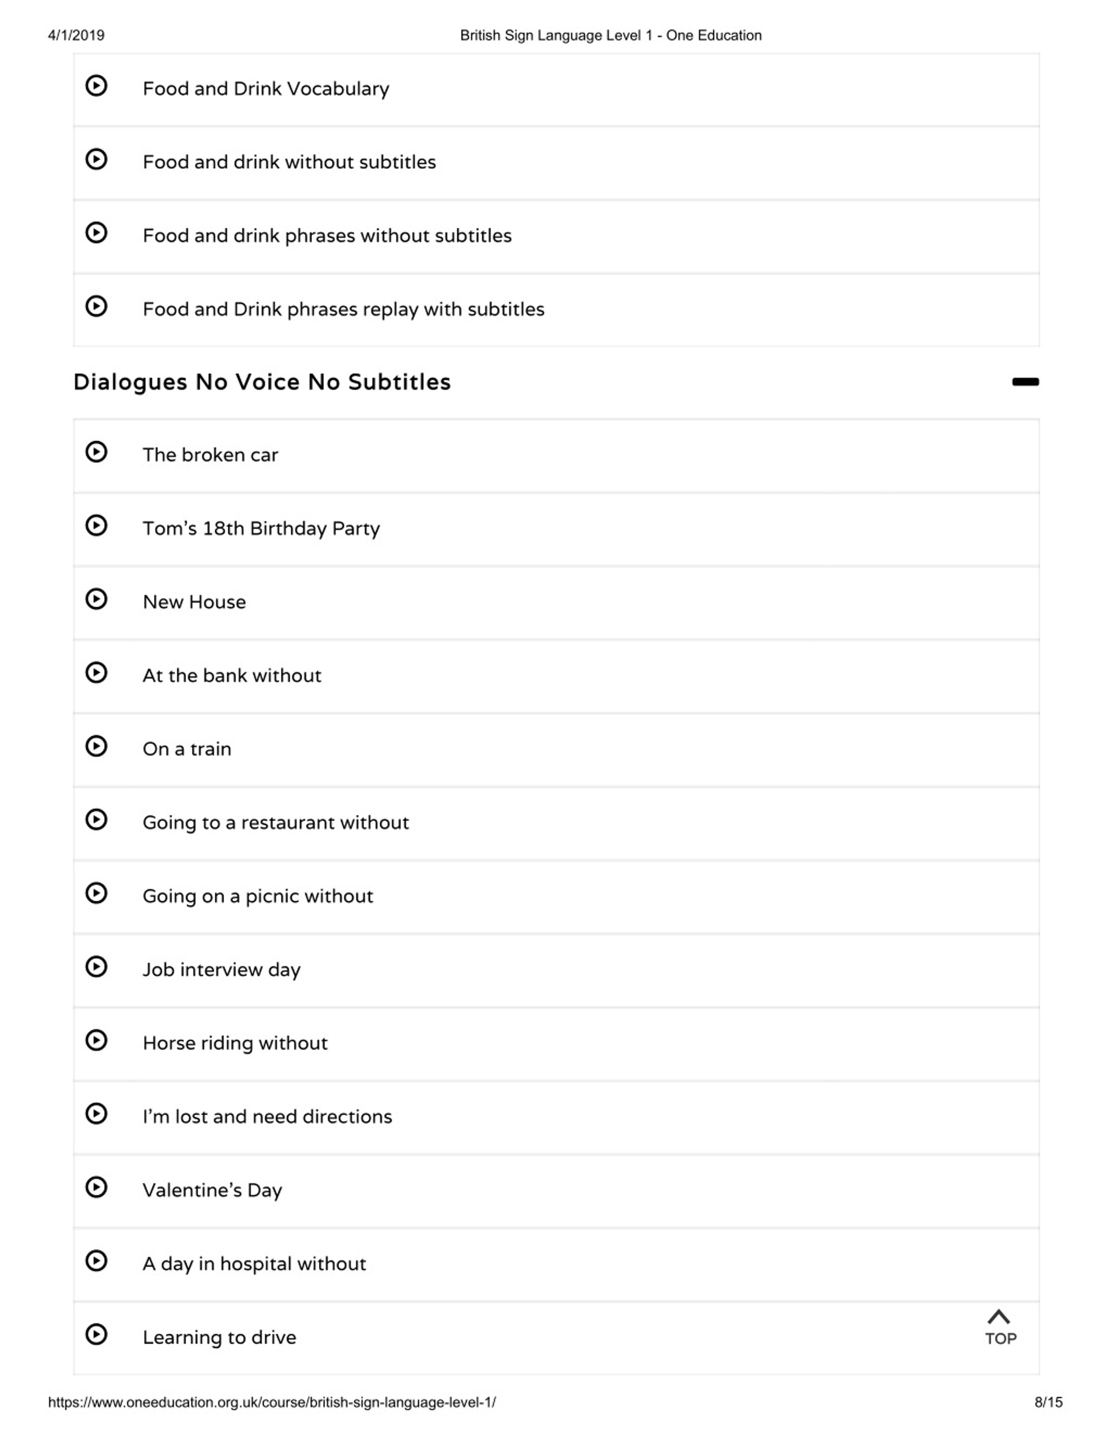Image resolution: width=1111 pixels, height=1438 pixels.
Task: Click play icon next to The broken car
Action: tap(96, 452)
